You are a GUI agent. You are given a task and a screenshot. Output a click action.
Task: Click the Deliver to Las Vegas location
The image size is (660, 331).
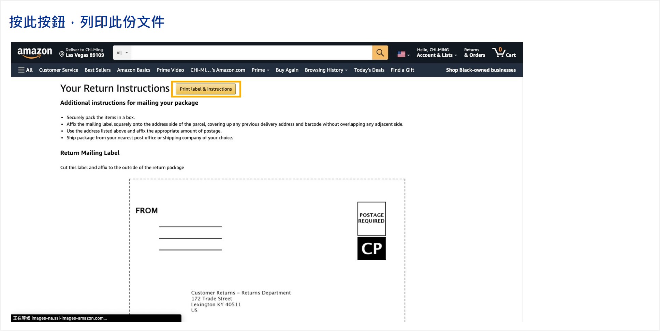click(x=82, y=52)
